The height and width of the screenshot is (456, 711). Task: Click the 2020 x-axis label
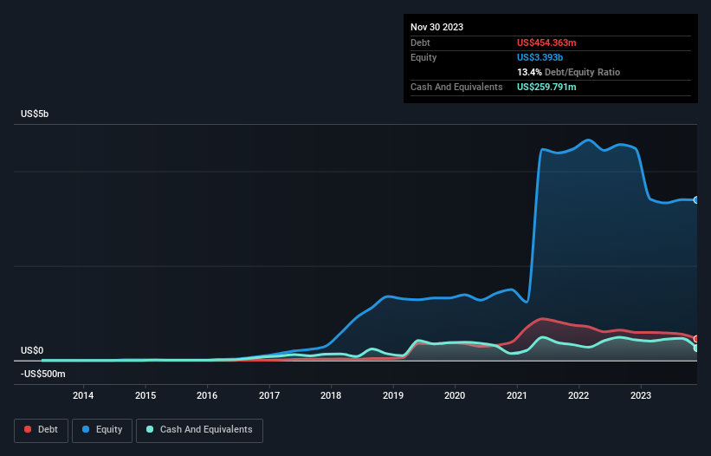(455, 395)
